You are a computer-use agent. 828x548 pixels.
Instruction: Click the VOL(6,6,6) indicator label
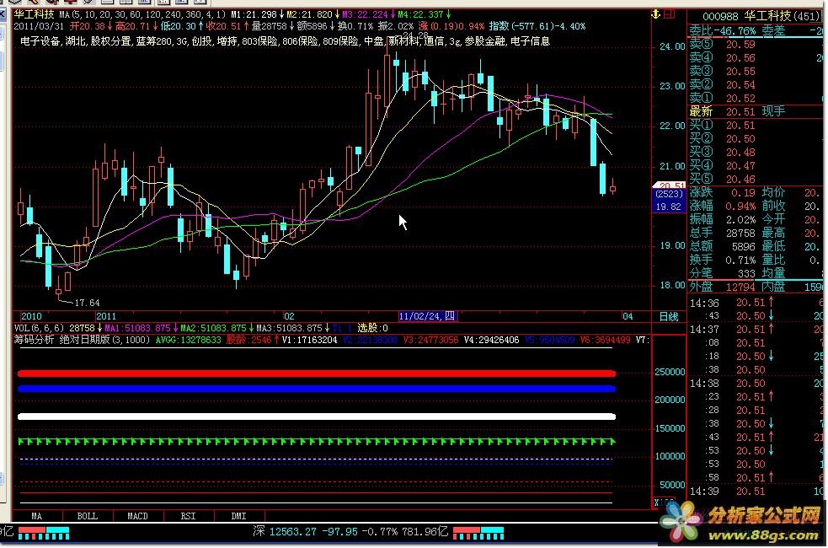[x=39, y=328]
